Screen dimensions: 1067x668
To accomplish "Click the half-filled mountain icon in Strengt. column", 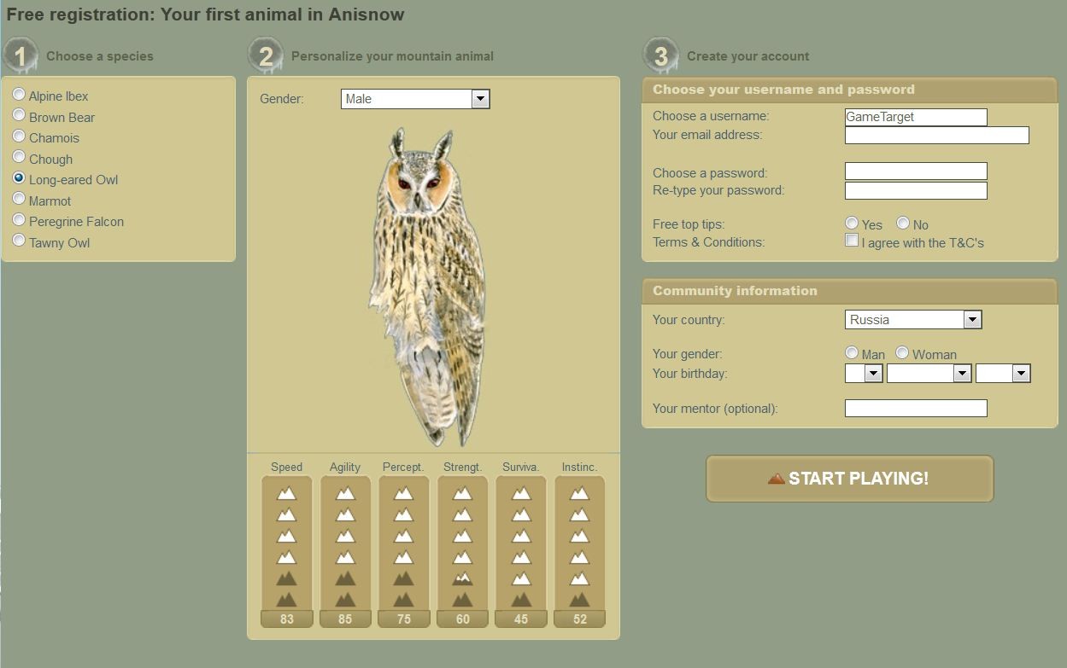I will pos(462,578).
